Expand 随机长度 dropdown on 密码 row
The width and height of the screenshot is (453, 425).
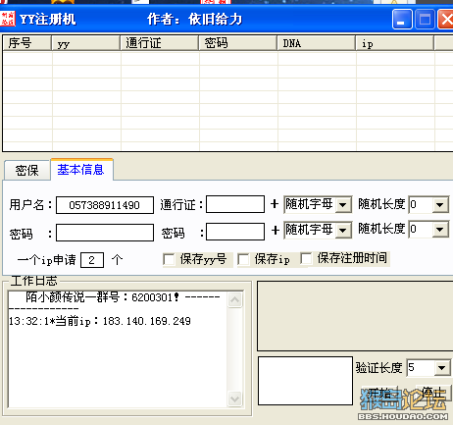point(440,230)
